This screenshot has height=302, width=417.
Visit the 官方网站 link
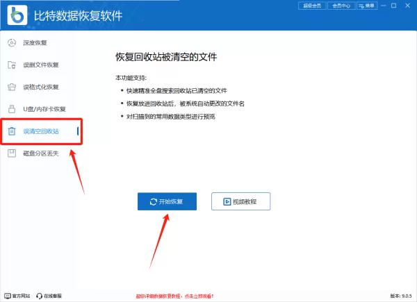17,296
